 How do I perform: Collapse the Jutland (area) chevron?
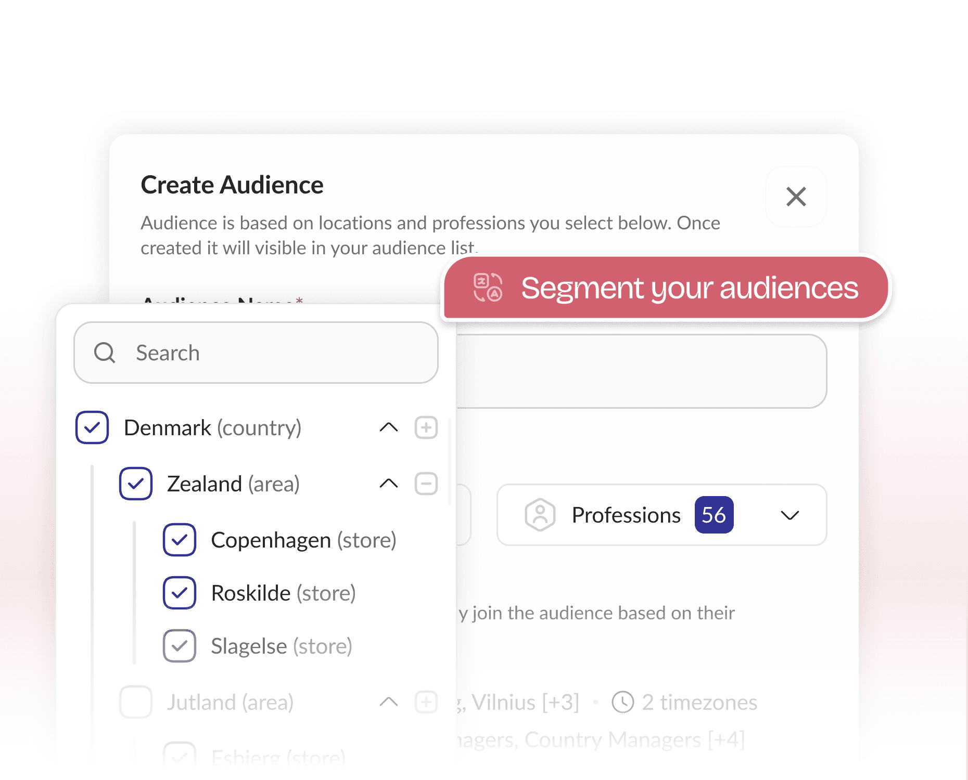388,702
